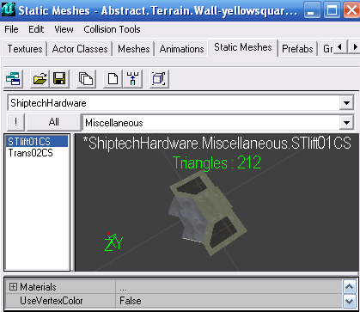Open the View menu
Image resolution: width=360 pixels, height=312 pixels.
64,29
